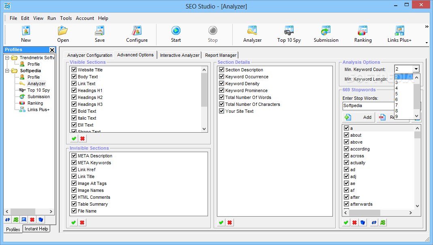This screenshot has width=433, height=245.
Task: Open the Submission toolbar tool
Action: pos(326,34)
